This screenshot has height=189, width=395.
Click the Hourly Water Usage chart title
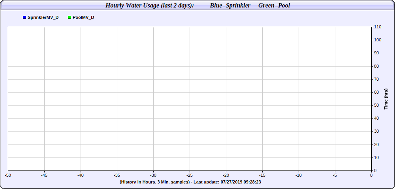149,6
